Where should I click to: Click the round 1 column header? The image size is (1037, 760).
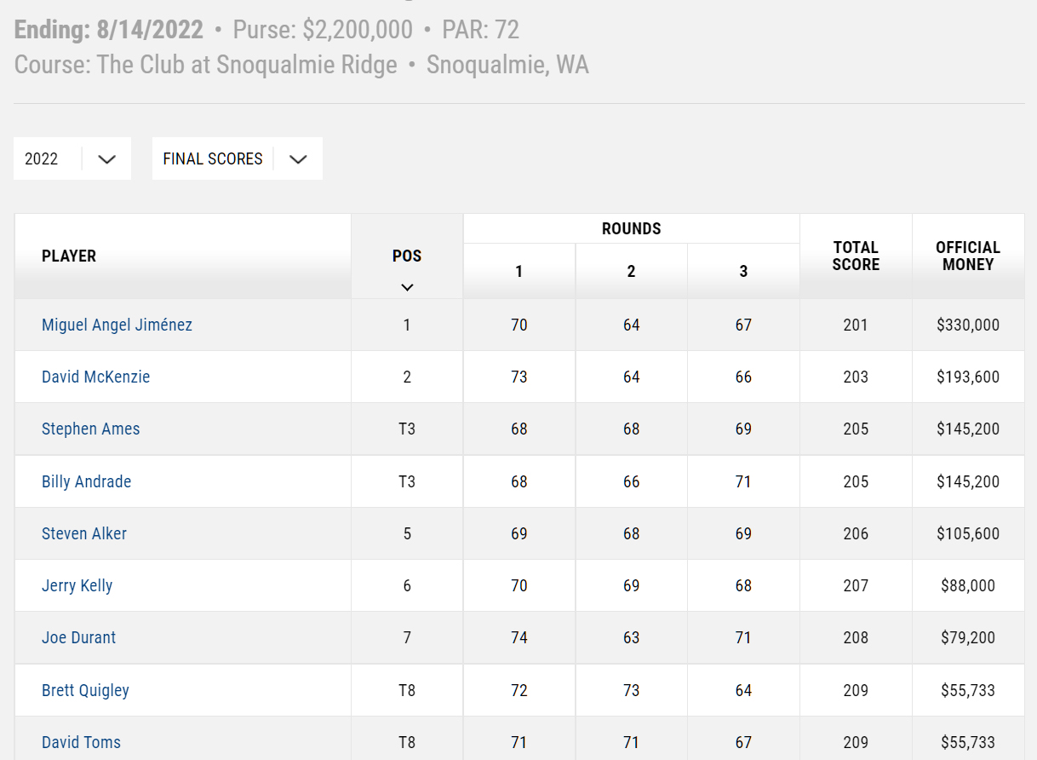[x=518, y=271]
